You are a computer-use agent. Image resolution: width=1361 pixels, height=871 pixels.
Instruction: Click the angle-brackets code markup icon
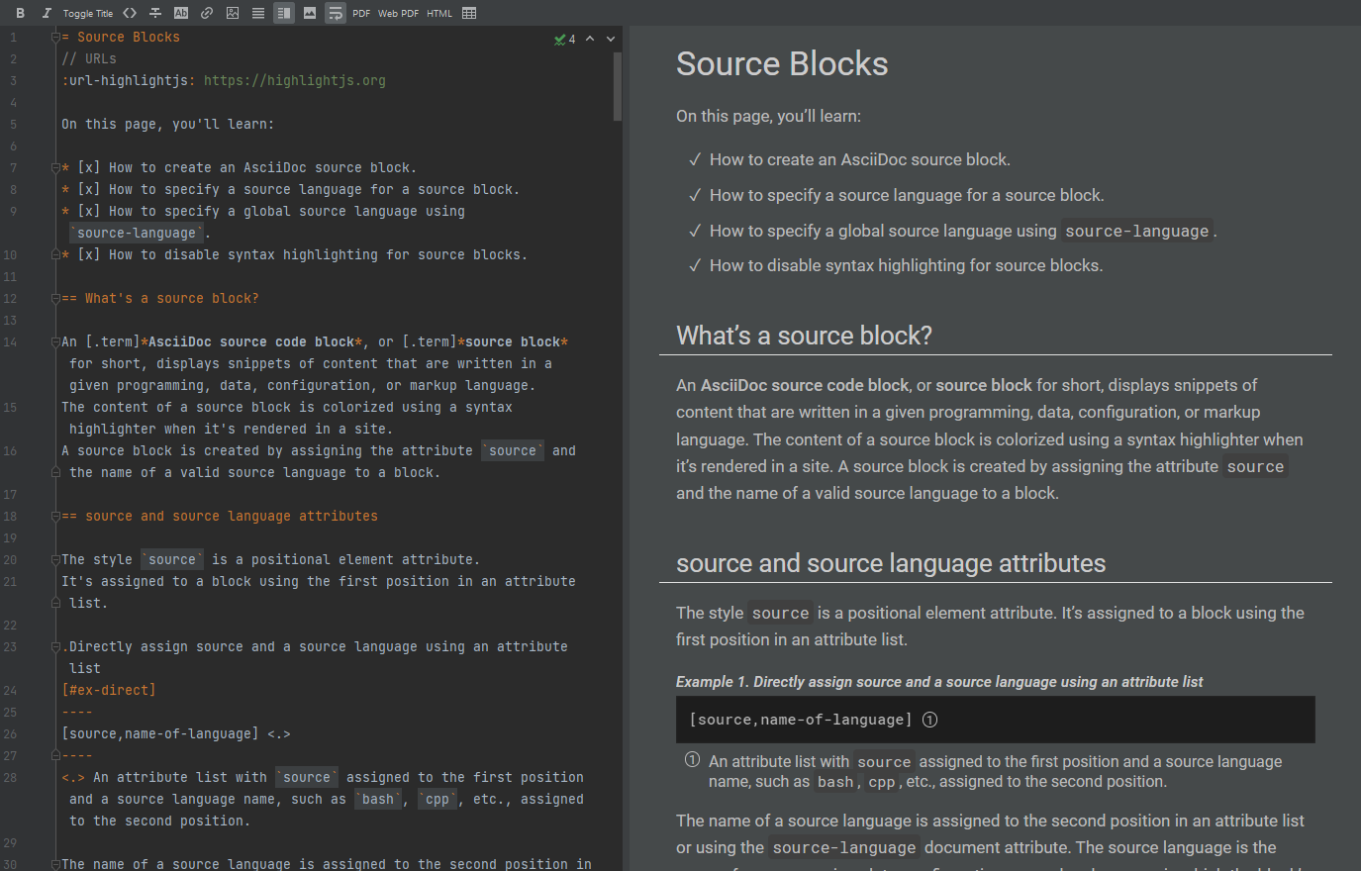pos(129,13)
